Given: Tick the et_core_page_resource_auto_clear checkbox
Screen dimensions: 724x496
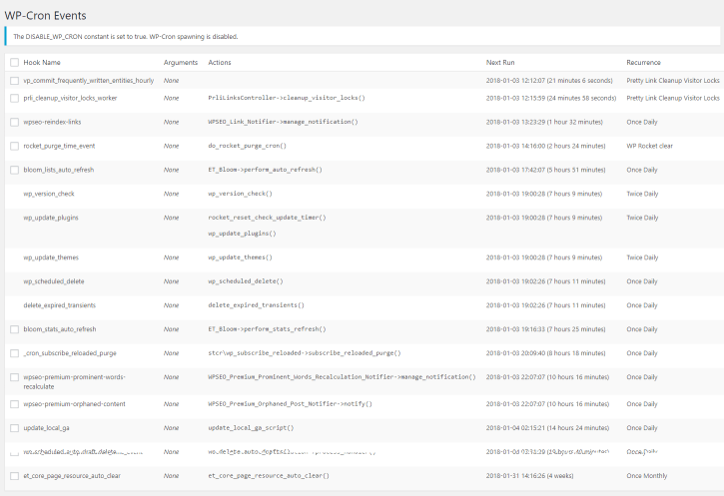Looking at the screenshot, I should click(x=14, y=476).
